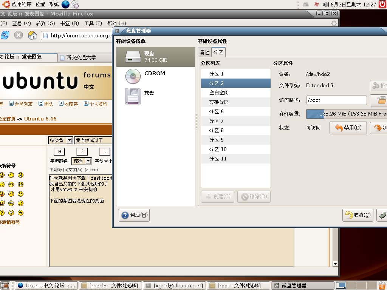The image size is (387, 290).
Task: Click the arrow smiley emoticon
Action: pos(21,213)
